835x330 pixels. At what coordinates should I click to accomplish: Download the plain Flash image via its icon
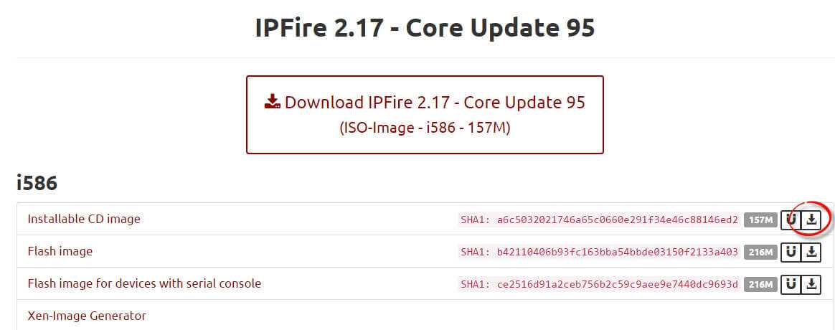click(811, 252)
